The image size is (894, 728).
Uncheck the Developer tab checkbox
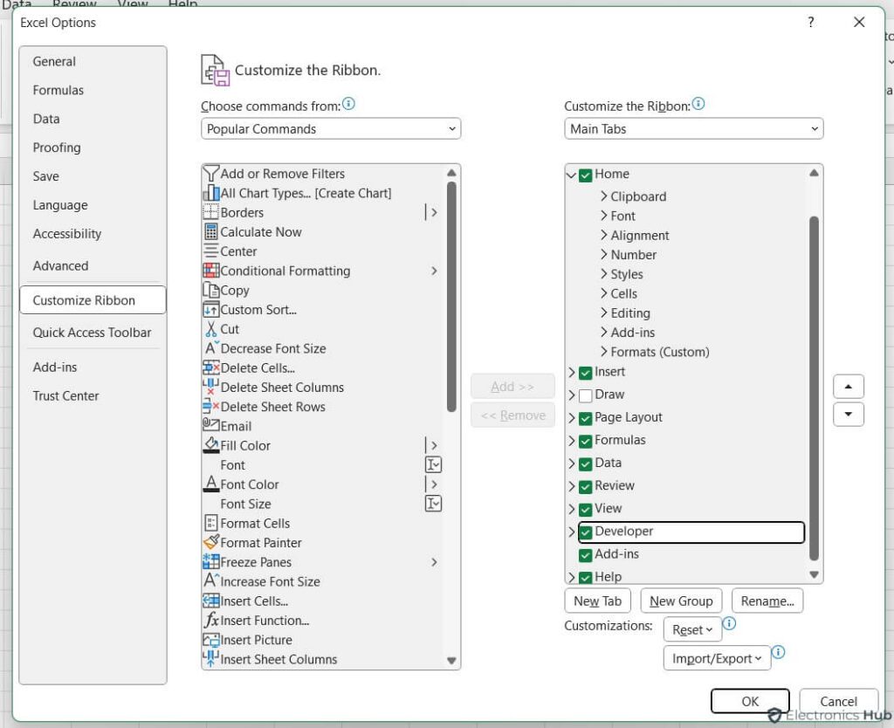pyautogui.click(x=584, y=531)
